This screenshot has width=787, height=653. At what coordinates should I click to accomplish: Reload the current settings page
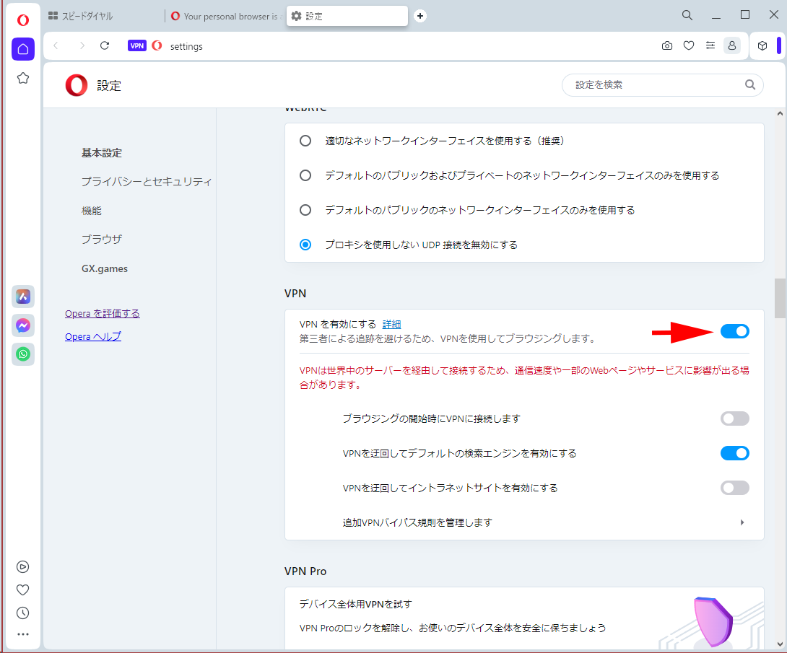105,45
